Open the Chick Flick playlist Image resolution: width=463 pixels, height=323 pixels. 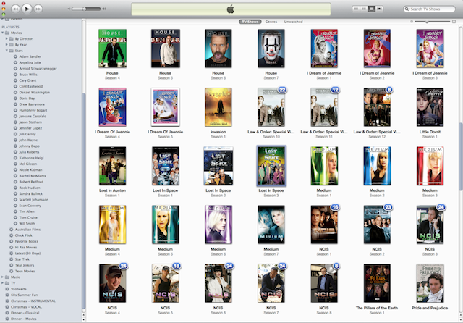pos(23,235)
